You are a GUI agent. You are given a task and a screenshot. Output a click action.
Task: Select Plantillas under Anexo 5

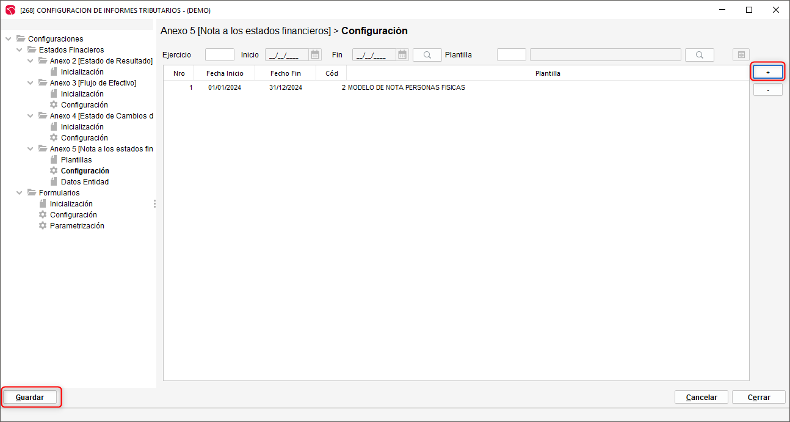click(x=76, y=160)
